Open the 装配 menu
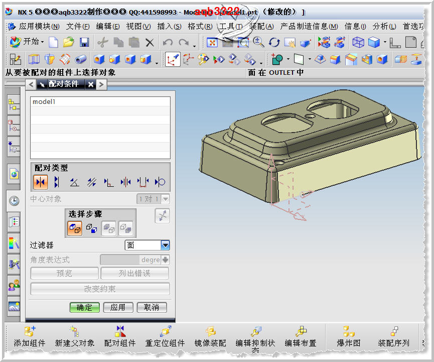Screen dimensions: 434x362 (x=261, y=27)
